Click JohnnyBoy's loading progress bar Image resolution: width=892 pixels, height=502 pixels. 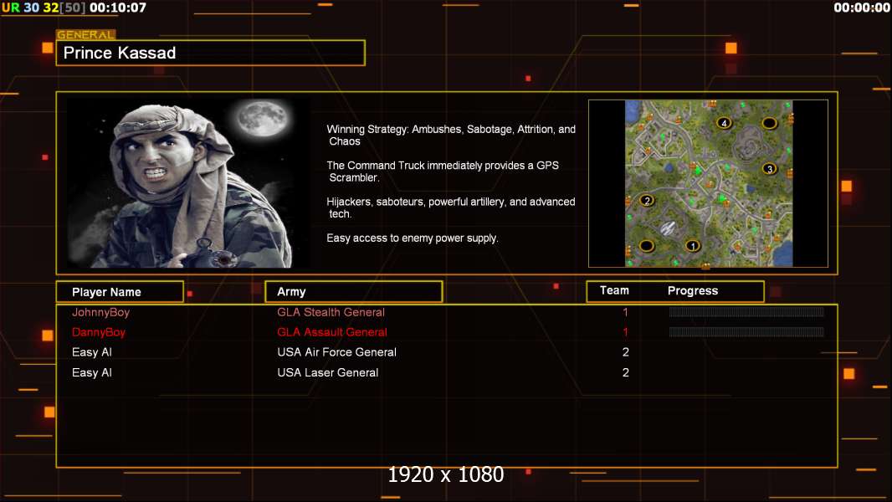746,311
